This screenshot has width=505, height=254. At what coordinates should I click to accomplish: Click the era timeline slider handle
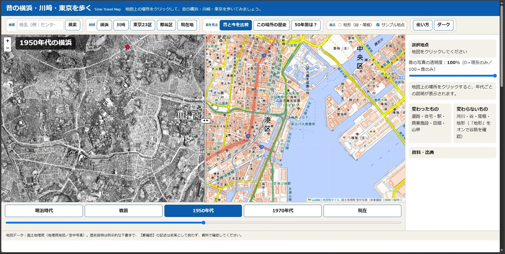click(x=204, y=223)
